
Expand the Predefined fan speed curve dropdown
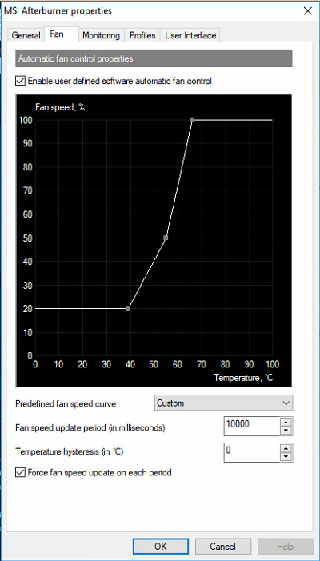(x=224, y=403)
